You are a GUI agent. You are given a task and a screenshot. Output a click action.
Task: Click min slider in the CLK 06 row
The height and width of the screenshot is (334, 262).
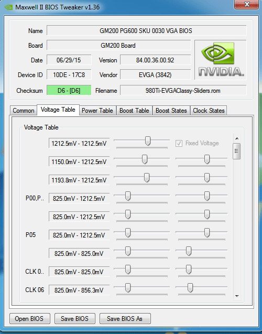point(128,287)
